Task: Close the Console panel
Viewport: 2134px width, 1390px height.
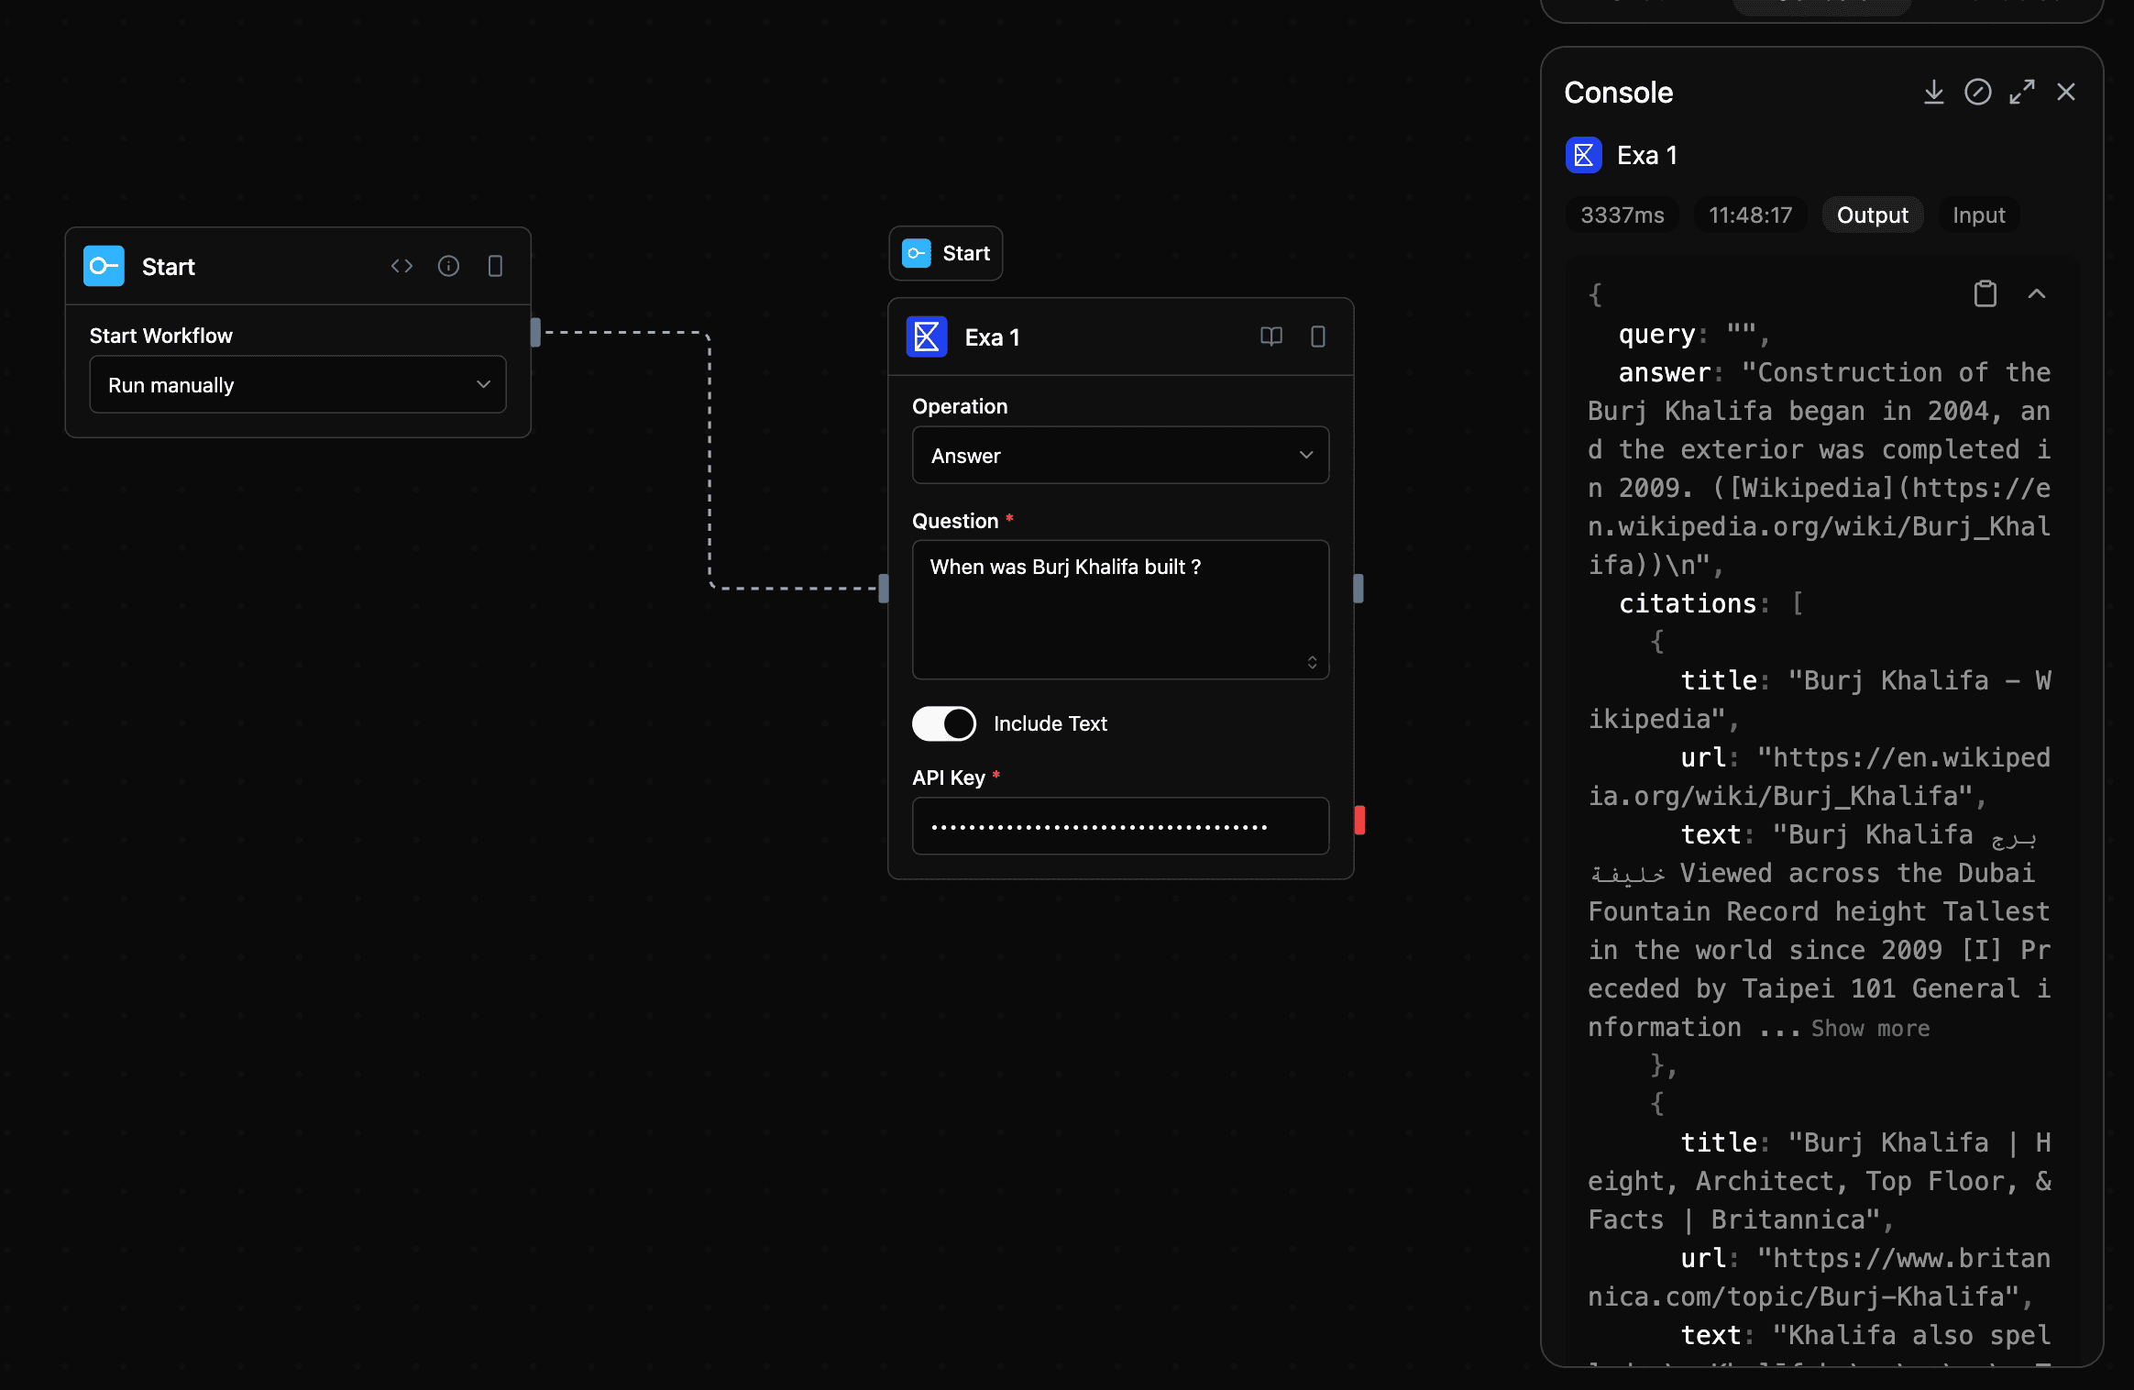Action: pos(2065,92)
